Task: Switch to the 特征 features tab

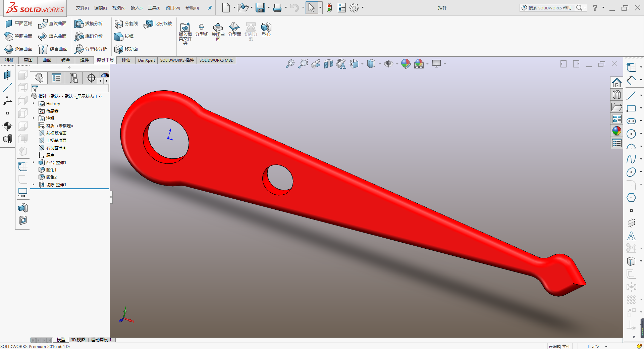Action: click(9, 60)
